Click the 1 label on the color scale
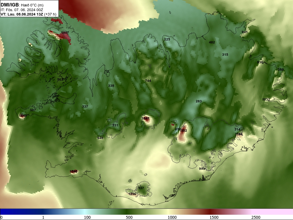 coord(43,217)
